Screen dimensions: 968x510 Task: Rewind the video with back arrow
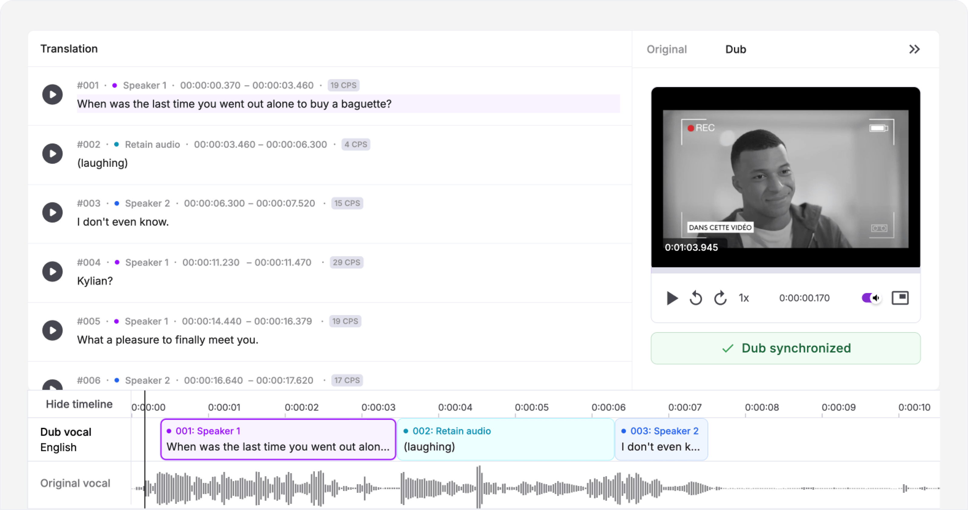(695, 298)
